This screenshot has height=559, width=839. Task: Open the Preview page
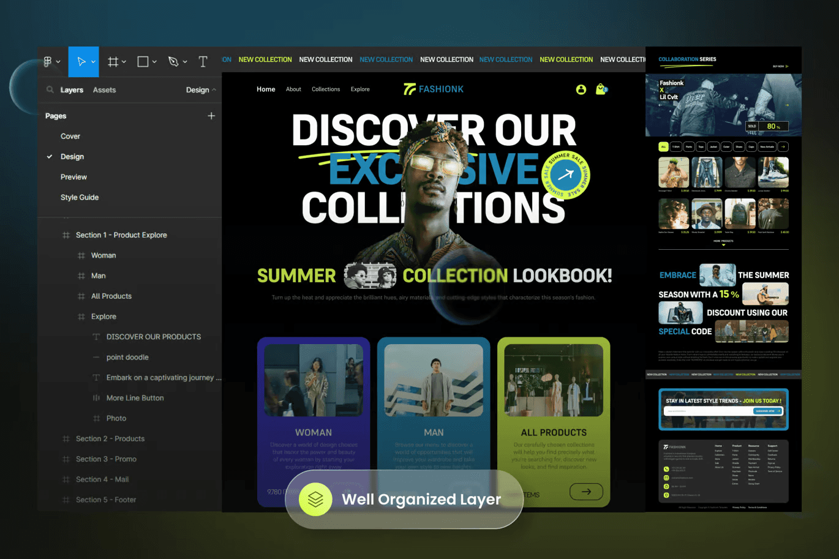tap(73, 177)
